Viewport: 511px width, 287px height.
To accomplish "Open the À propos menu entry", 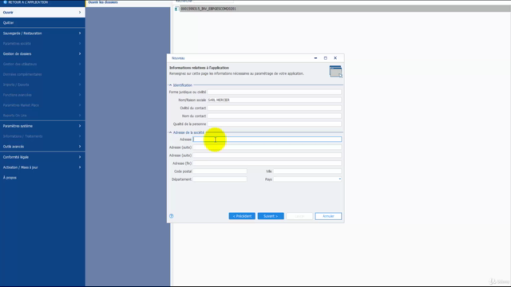I will [42, 178].
